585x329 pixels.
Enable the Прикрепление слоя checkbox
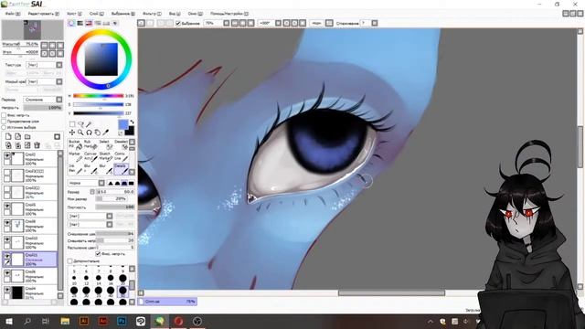pyautogui.click(x=4, y=122)
